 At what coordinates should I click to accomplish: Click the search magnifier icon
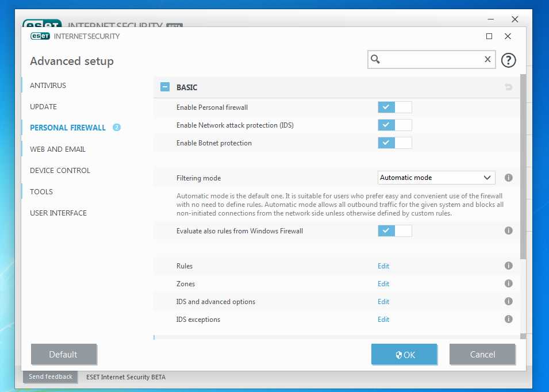(x=375, y=59)
